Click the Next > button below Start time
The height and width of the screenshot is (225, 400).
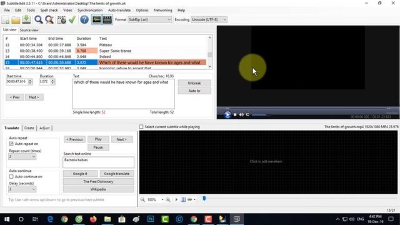pos(34,97)
